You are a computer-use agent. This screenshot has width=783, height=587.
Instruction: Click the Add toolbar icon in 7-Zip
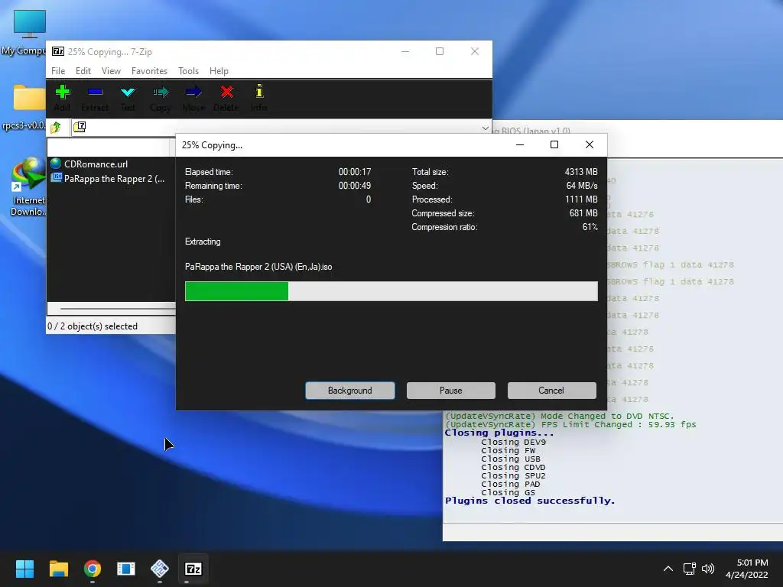click(x=63, y=98)
